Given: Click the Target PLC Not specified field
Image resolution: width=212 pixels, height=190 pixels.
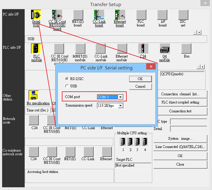Looking at the screenshot, I should (133, 165).
